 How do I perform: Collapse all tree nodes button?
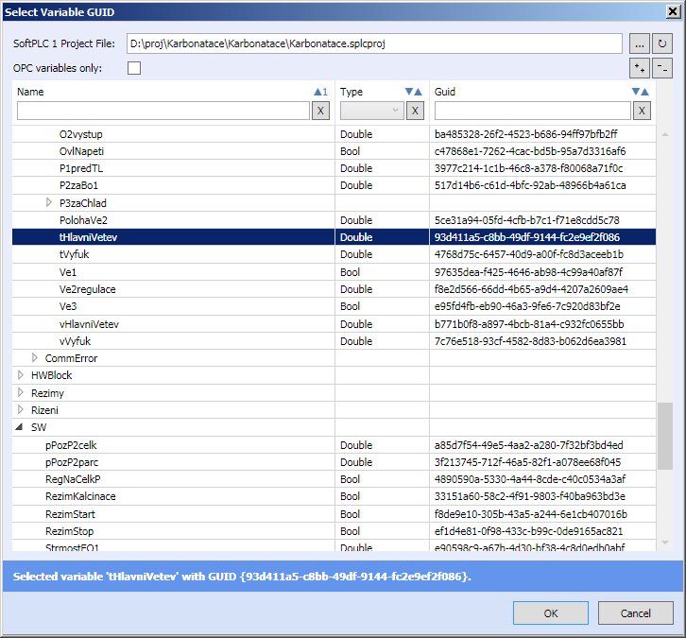662,68
